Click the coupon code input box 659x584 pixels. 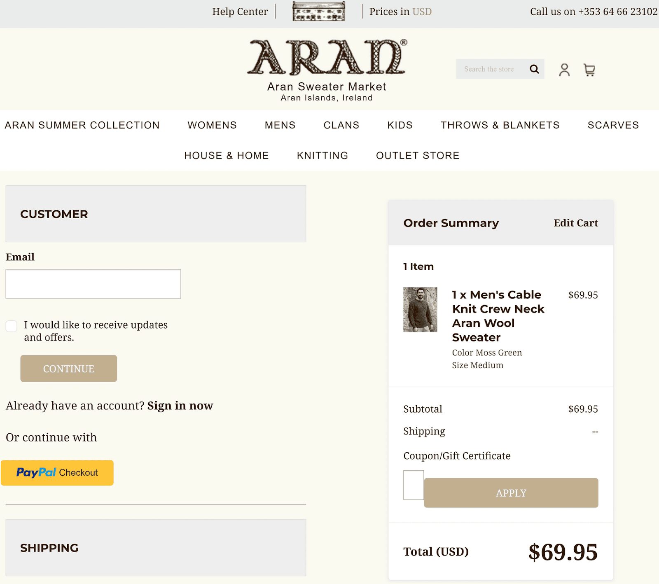(414, 485)
